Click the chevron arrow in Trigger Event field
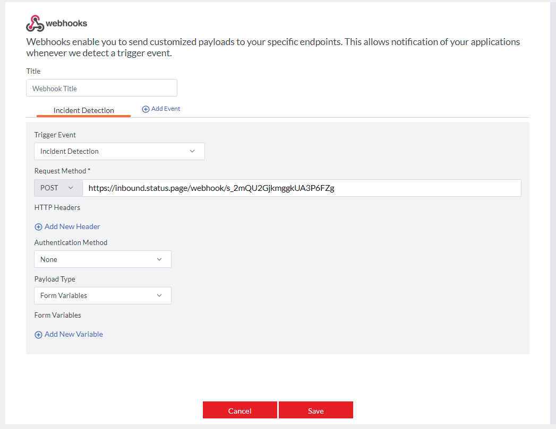 (x=192, y=151)
